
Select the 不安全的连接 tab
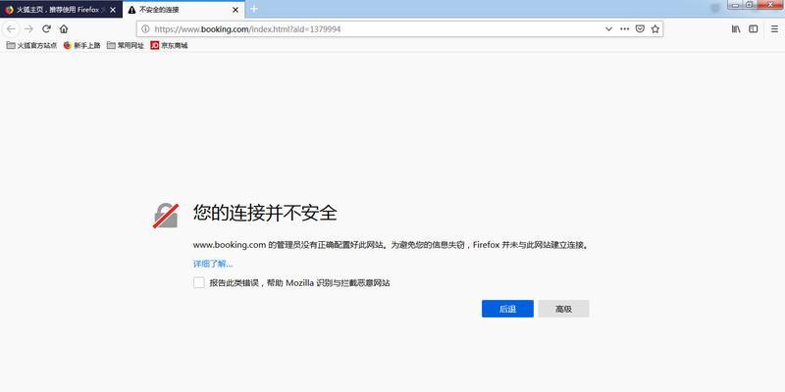coord(183,10)
